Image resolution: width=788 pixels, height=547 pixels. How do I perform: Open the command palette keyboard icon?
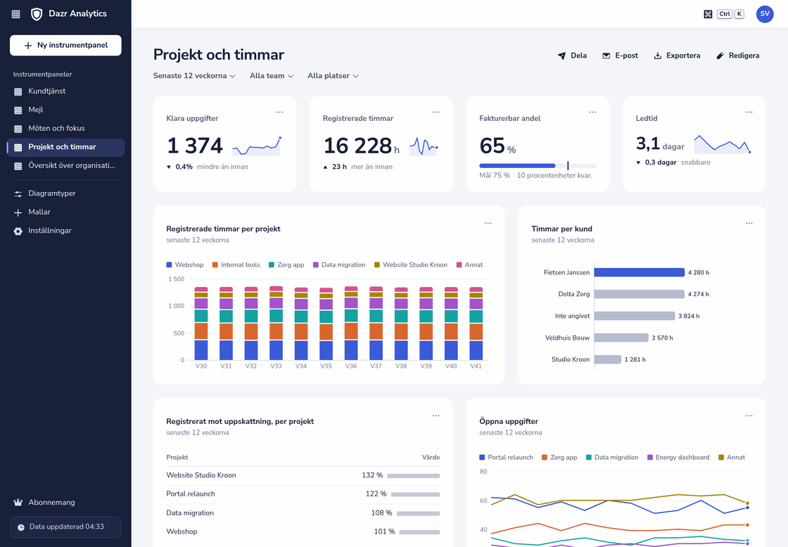[x=708, y=14]
